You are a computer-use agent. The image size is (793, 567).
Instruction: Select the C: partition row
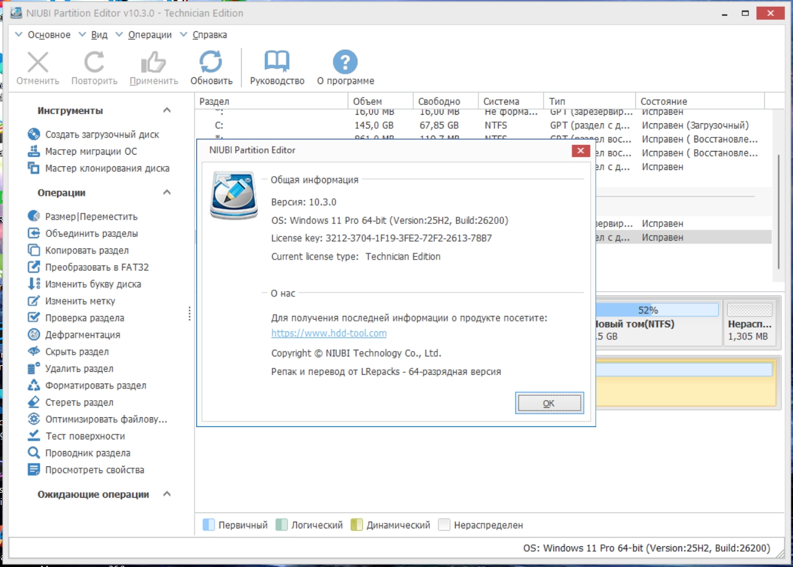(483, 125)
